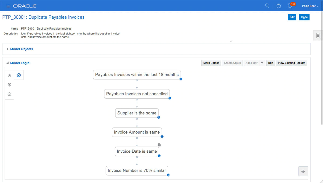
Task: Click the compass layout icon
Action: click(x=19, y=75)
